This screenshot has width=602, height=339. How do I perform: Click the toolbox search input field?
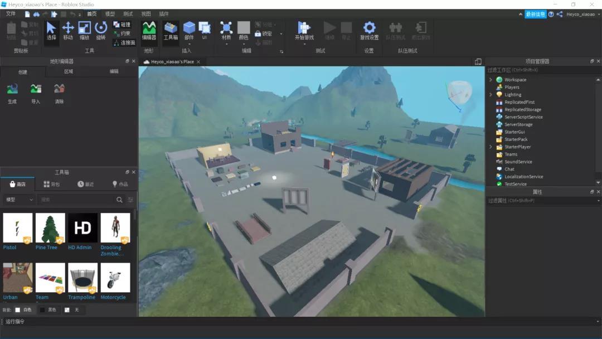(76, 200)
